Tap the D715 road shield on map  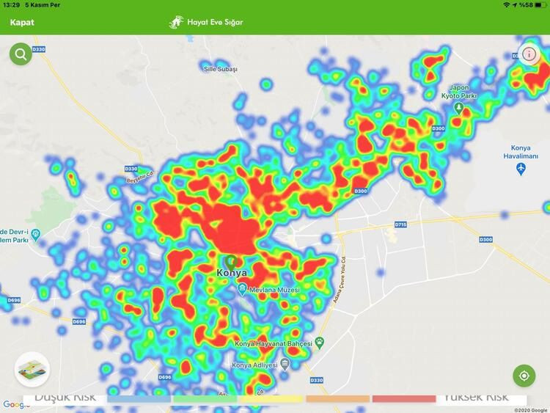point(400,224)
